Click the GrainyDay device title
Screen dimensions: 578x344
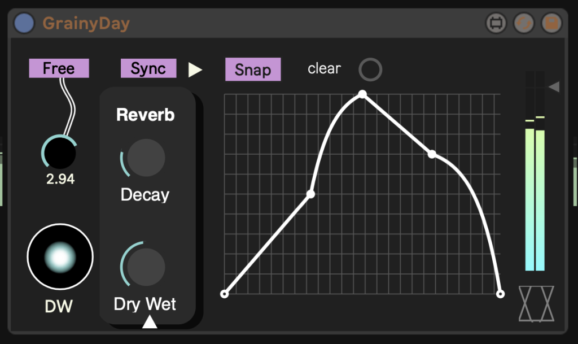point(86,24)
